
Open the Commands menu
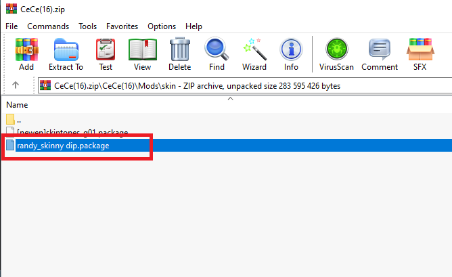48,26
